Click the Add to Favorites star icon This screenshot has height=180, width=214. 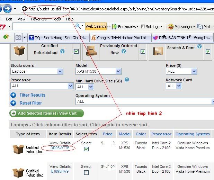pyautogui.click(x=6, y=37)
